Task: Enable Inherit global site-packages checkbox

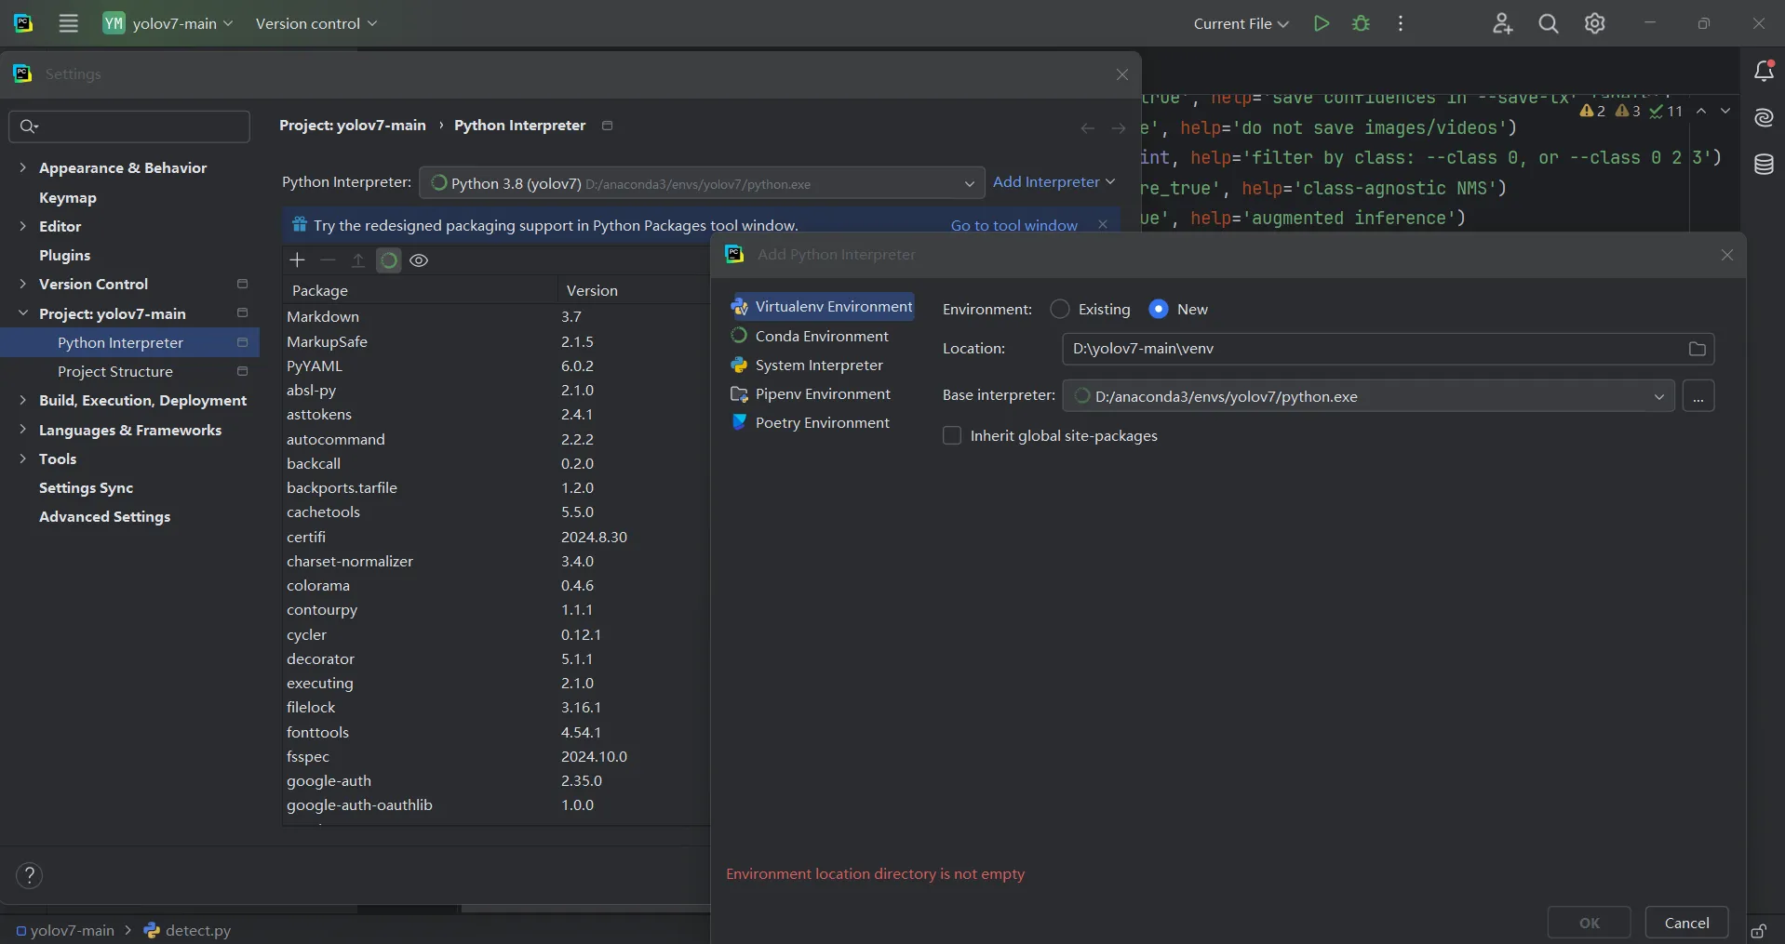Action: pos(952,436)
